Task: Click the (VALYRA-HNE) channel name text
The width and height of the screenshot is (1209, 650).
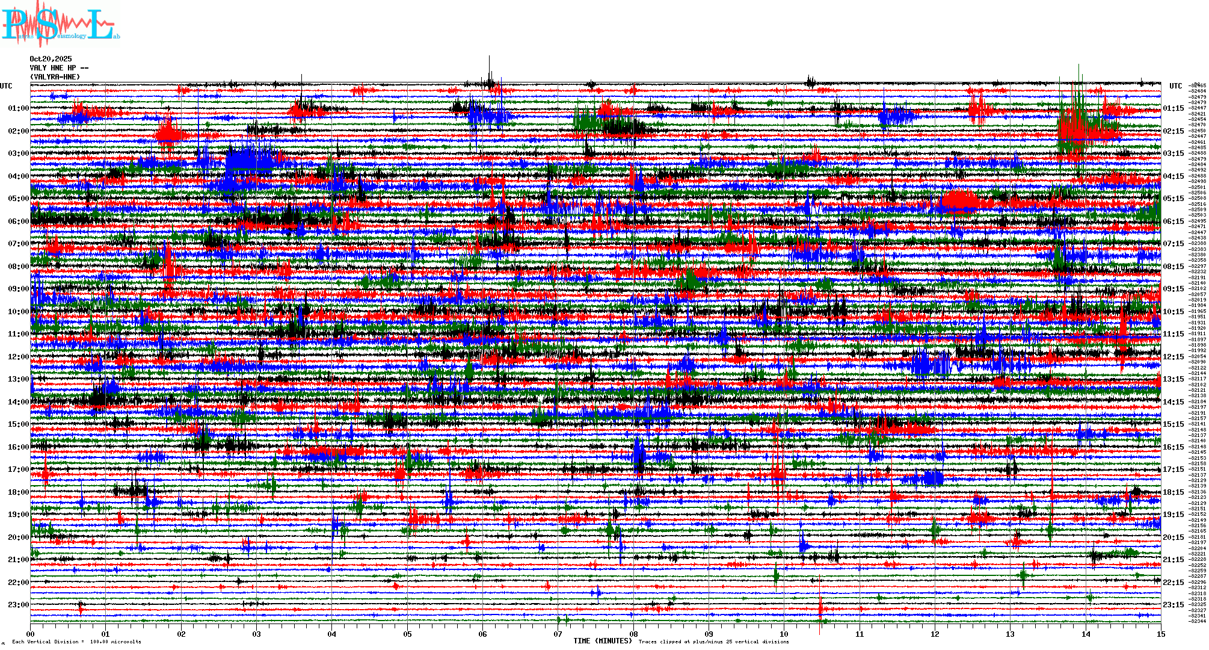Action: 55,77
